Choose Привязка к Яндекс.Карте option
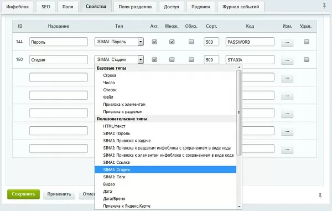Image resolution: width=332 pixels, height=211 pixels. click(165, 206)
